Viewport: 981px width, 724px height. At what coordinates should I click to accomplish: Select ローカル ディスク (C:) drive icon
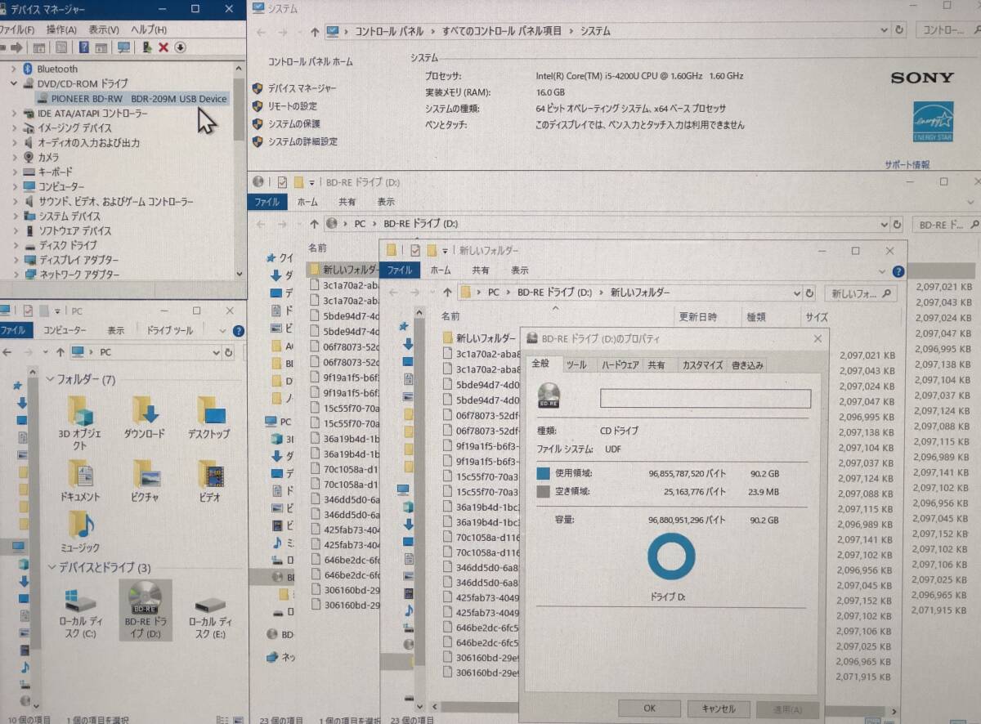(x=80, y=615)
